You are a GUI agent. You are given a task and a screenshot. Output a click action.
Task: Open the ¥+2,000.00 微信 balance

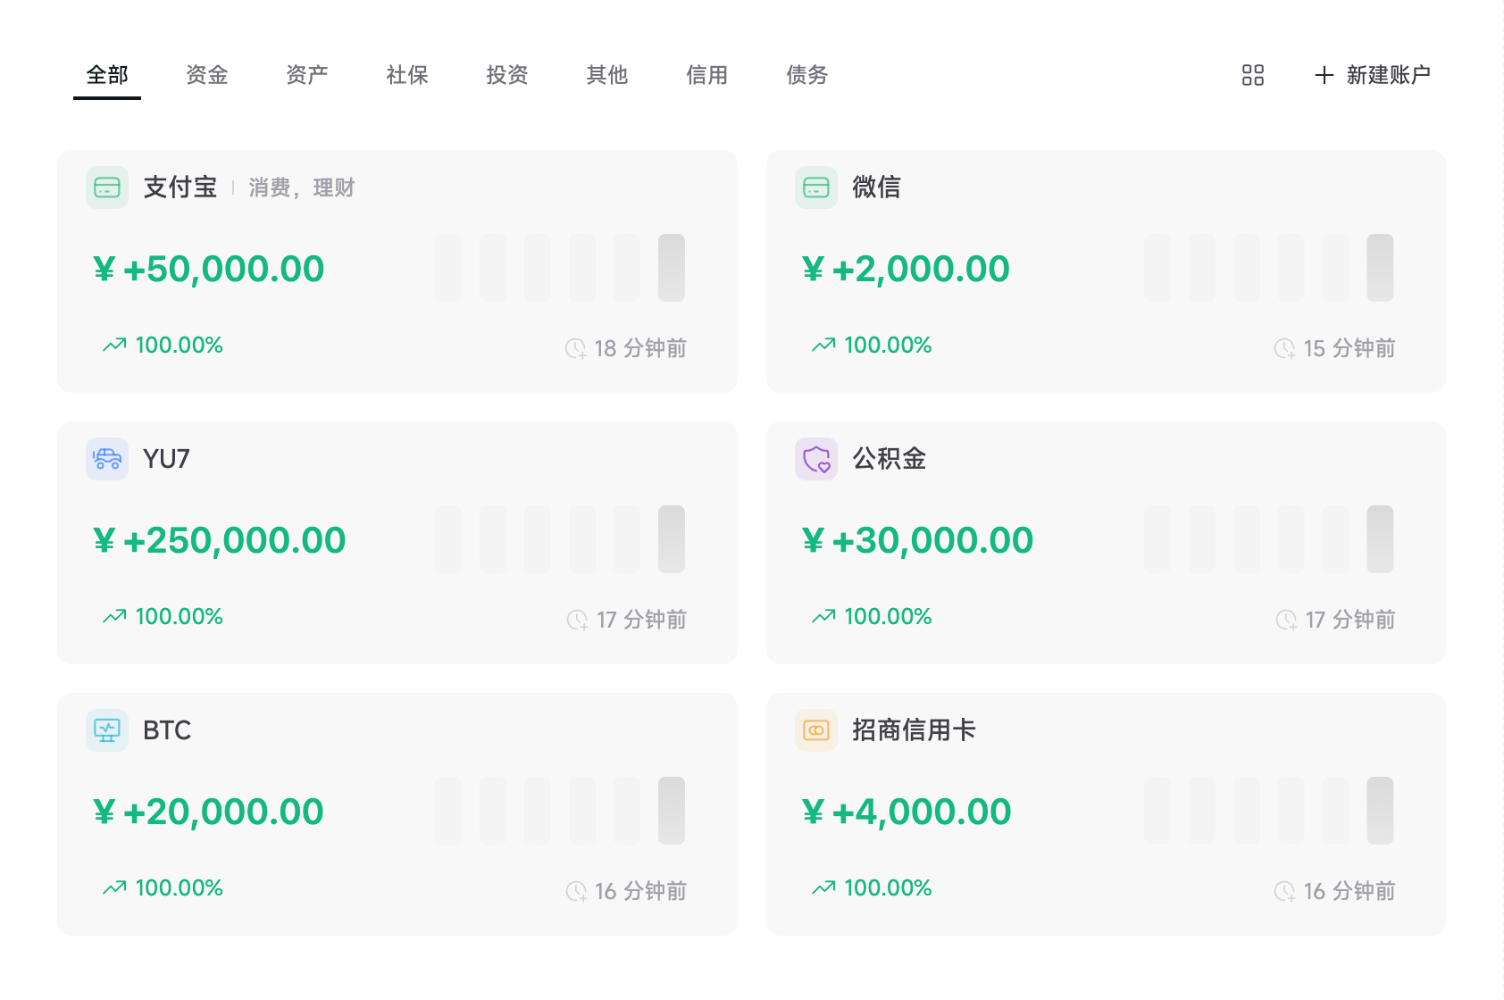pos(906,269)
